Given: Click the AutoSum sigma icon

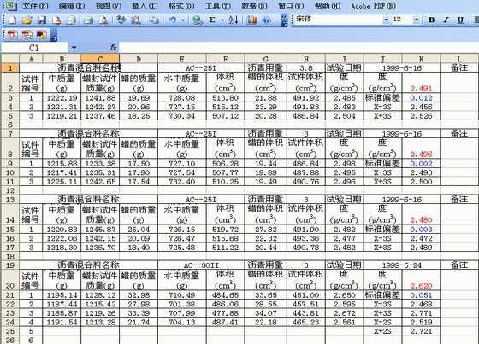Looking at the screenshot, I should tap(212, 20).
